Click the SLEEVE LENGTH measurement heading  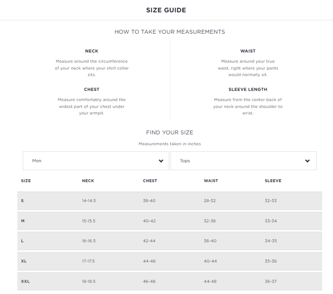pos(248,89)
